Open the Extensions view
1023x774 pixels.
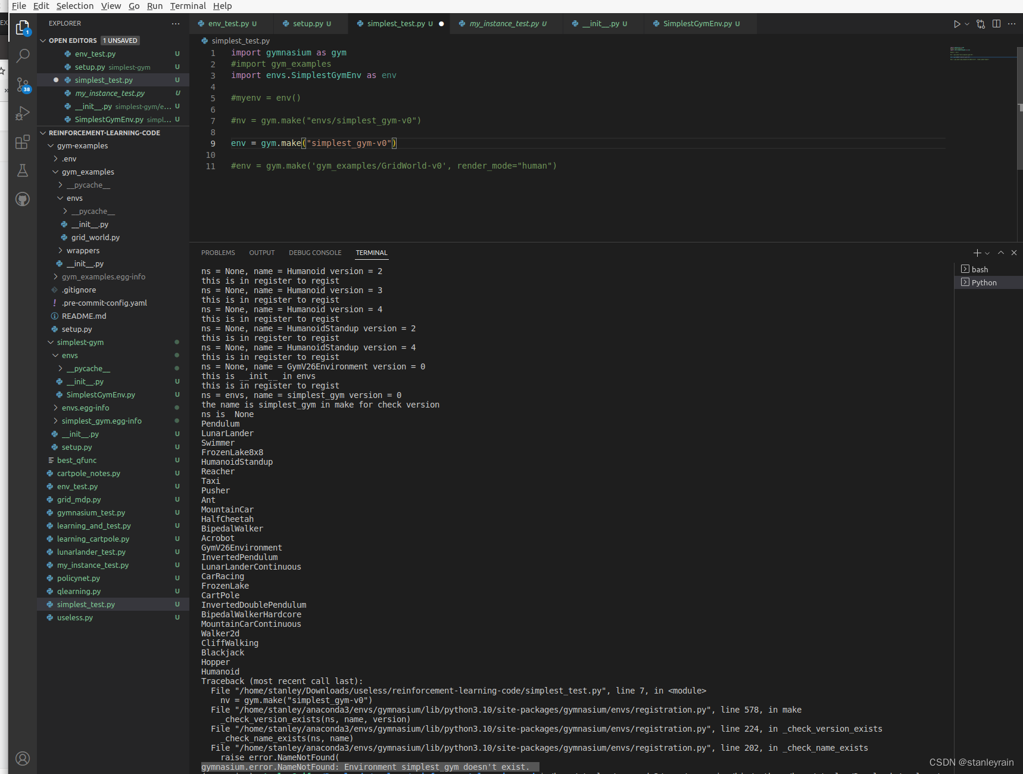23,142
